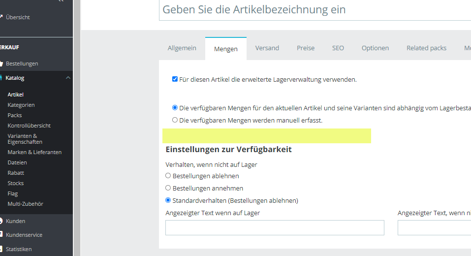Open Flag under Katalog
This screenshot has height=256, width=471.
point(13,194)
